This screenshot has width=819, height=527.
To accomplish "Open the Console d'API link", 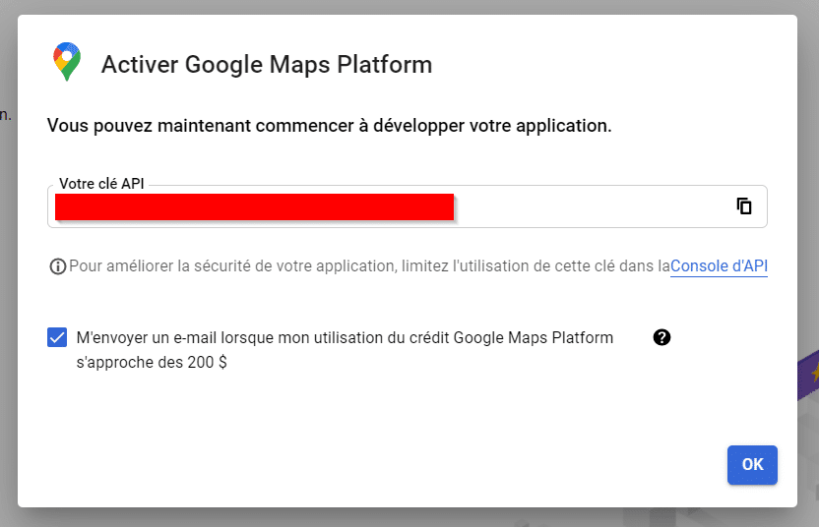I will [x=719, y=266].
